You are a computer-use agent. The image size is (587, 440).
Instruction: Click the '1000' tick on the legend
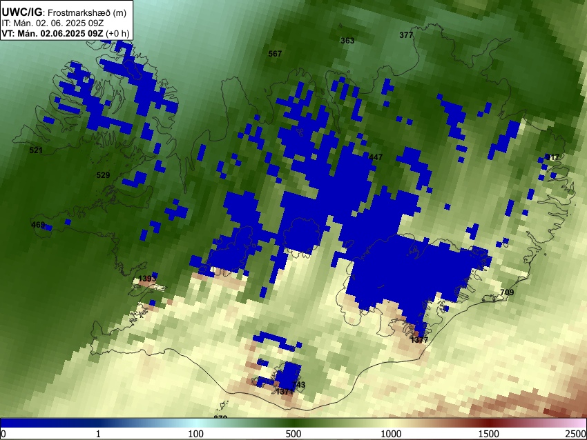coord(391,434)
